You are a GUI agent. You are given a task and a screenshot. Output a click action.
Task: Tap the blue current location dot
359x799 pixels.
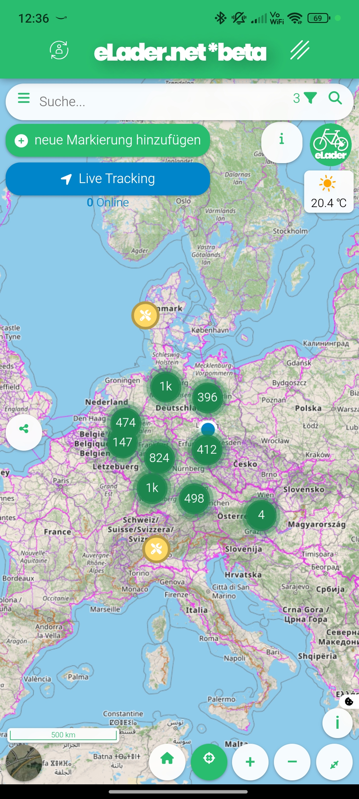tap(208, 429)
